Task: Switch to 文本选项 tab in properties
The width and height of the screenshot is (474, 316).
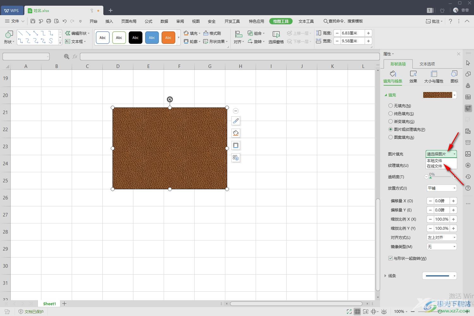Action: pos(427,64)
